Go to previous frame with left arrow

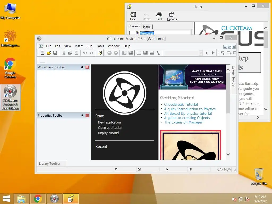(206, 53)
